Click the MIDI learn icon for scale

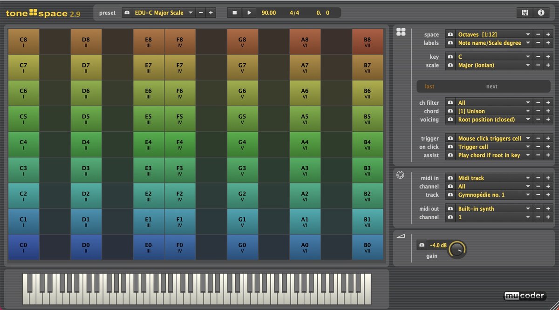pyautogui.click(x=450, y=65)
